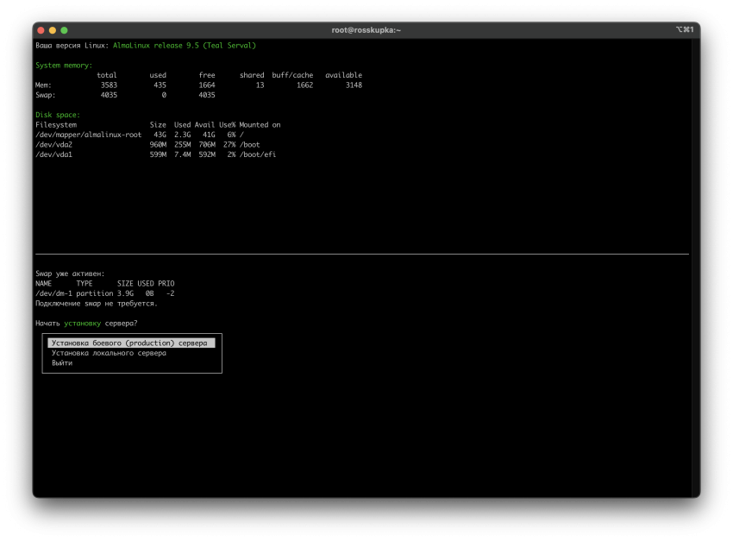Click the yellow minimize window button
Viewport: 733px width, 541px height.
click(53, 30)
